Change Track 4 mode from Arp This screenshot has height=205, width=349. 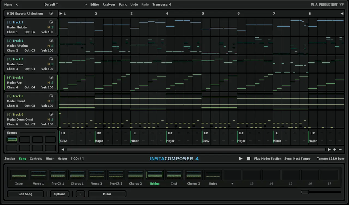point(14,82)
